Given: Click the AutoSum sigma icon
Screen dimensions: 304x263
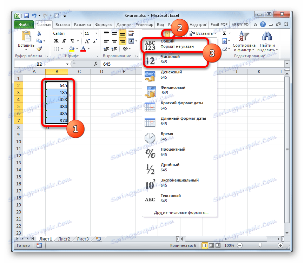Looking at the screenshot, I should tap(225, 33).
